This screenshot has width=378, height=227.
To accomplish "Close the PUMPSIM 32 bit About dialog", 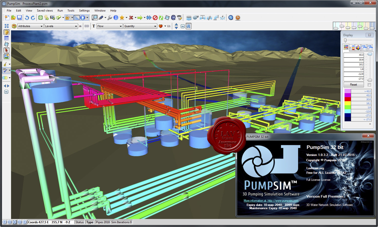I will pyautogui.click(x=368, y=136).
